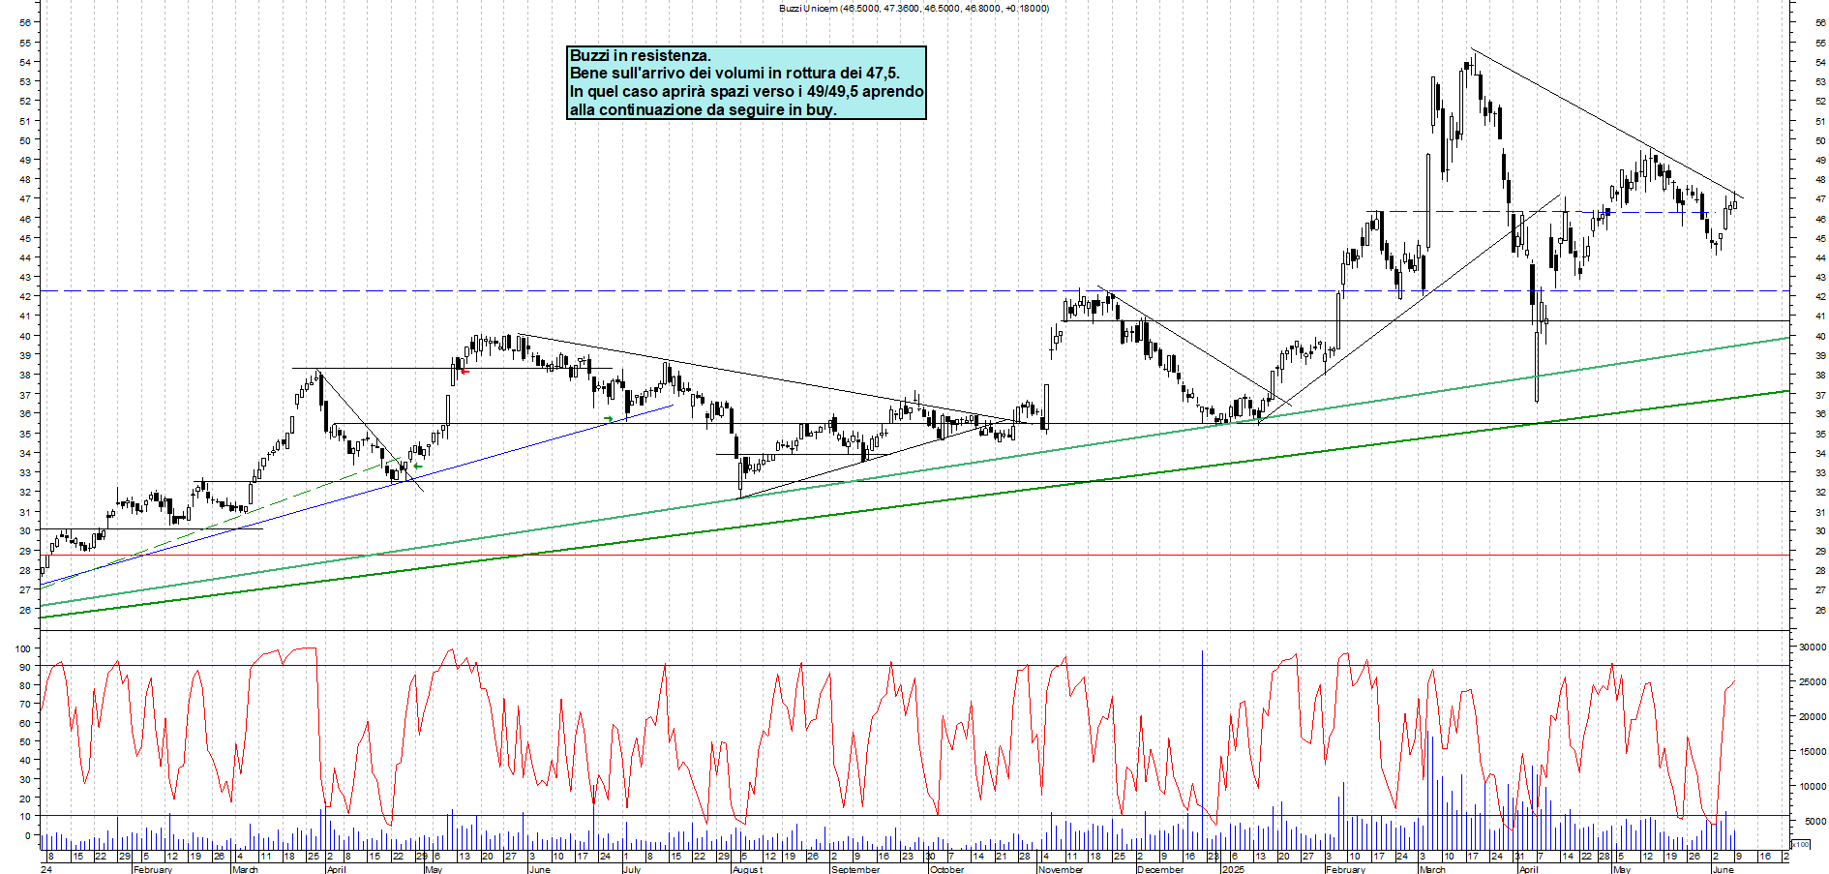Viewport: 1829px width, 874px height.
Task: Click the December month label
Action: (x=1160, y=869)
